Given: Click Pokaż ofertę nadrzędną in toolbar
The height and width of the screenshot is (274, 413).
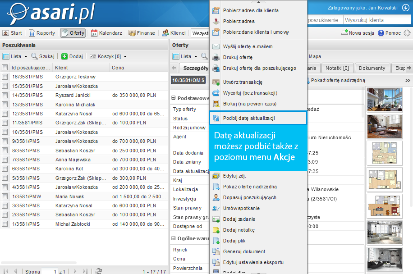Looking at the screenshot, I should pos(336,80).
